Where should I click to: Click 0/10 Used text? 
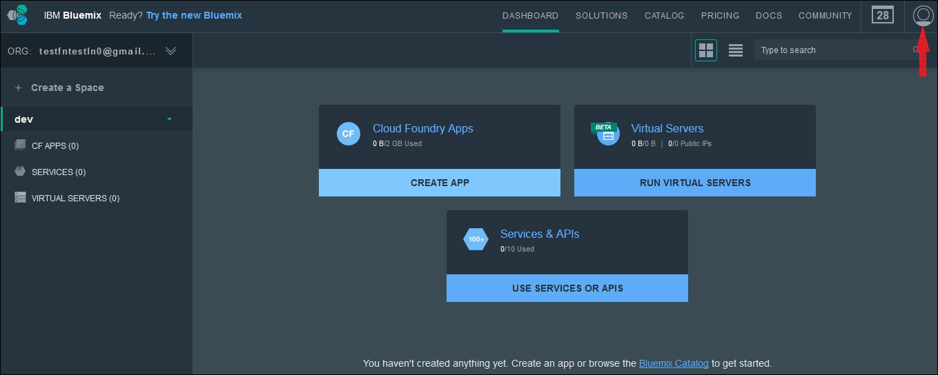pos(517,249)
